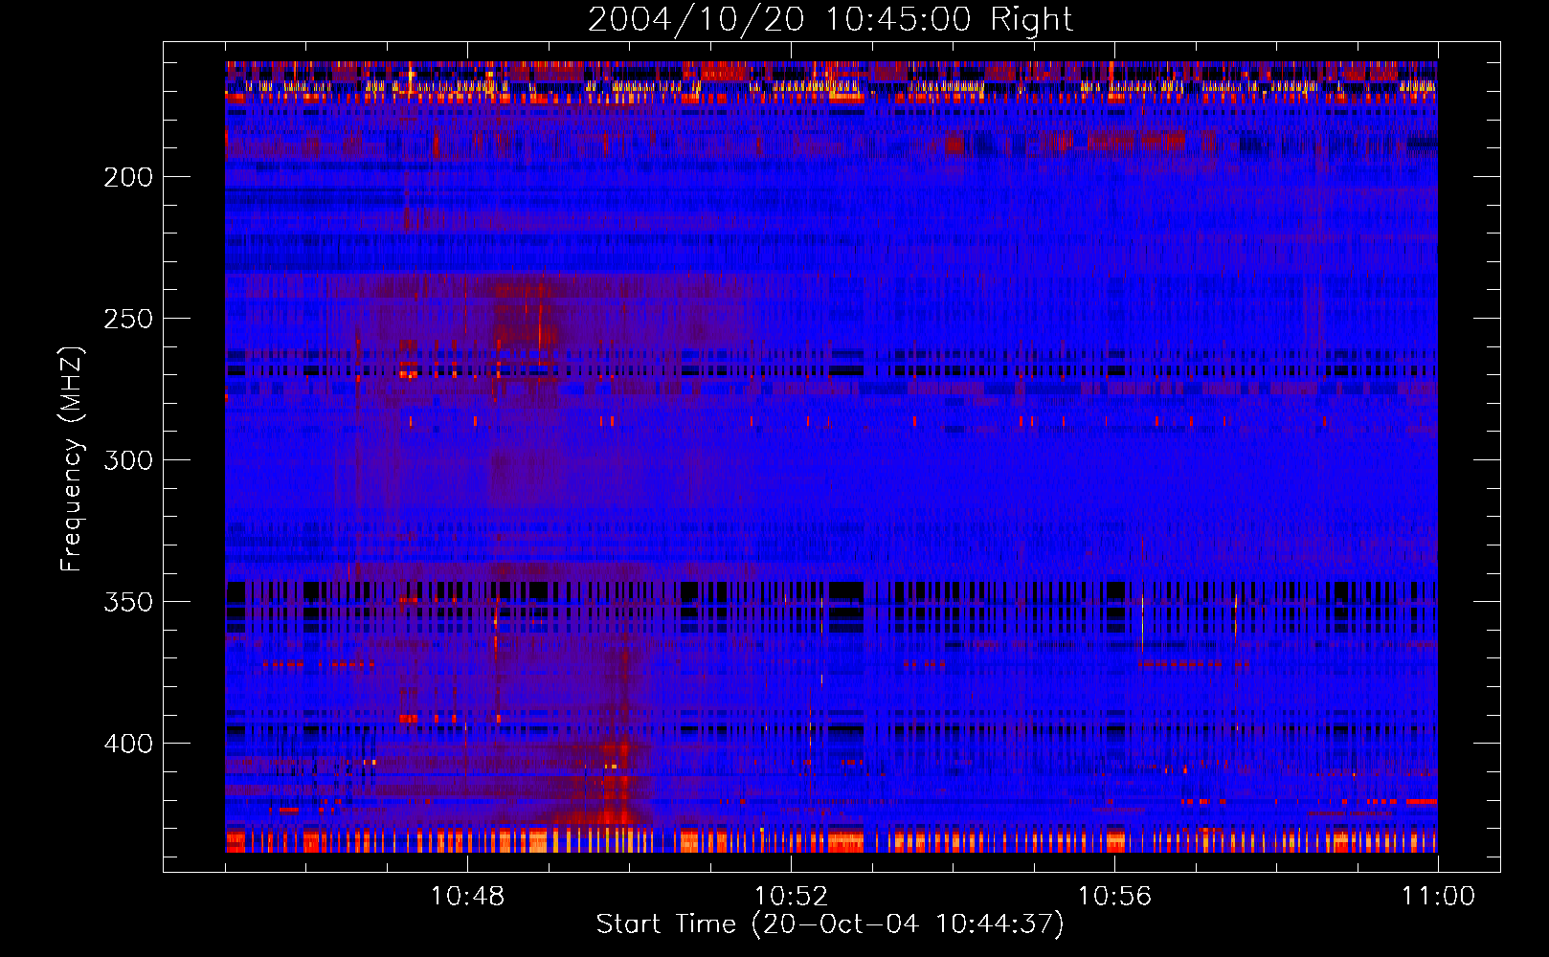Click the 300 frequency tick label
The image size is (1549, 957).
click(128, 460)
